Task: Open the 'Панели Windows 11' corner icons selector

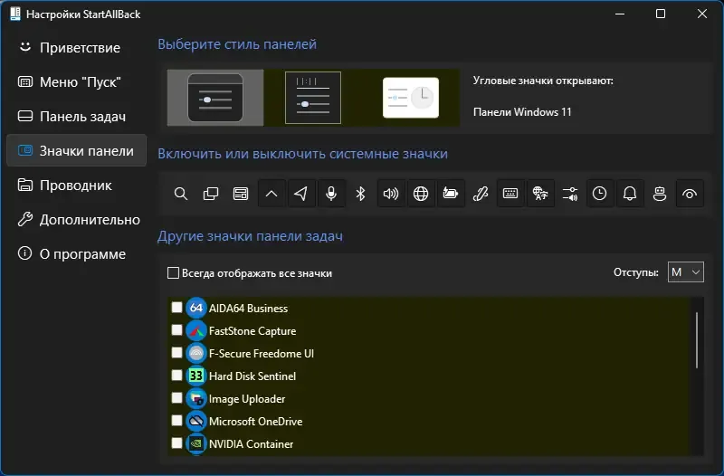Action: [522, 112]
